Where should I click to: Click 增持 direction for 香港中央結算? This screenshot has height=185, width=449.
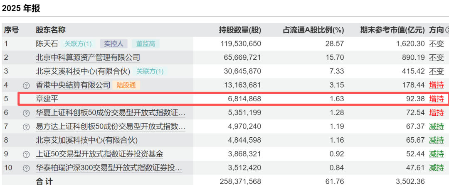(437, 85)
